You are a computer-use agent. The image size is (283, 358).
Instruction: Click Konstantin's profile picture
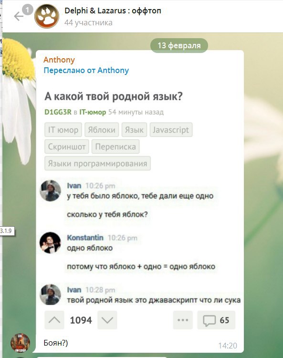tap(51, 242)
